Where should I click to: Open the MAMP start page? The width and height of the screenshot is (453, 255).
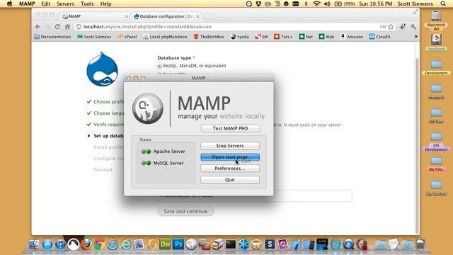pos(230,157)
